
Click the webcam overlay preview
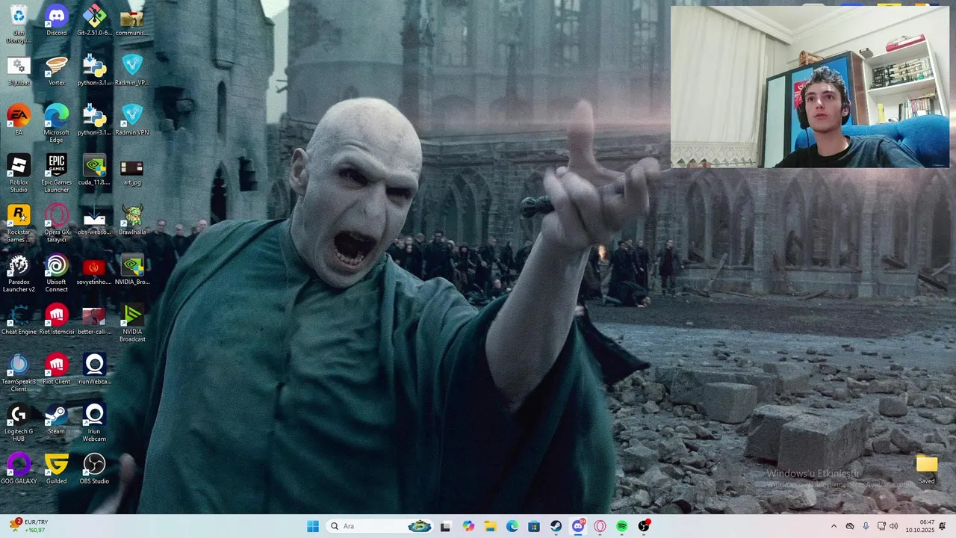[810, 87]
